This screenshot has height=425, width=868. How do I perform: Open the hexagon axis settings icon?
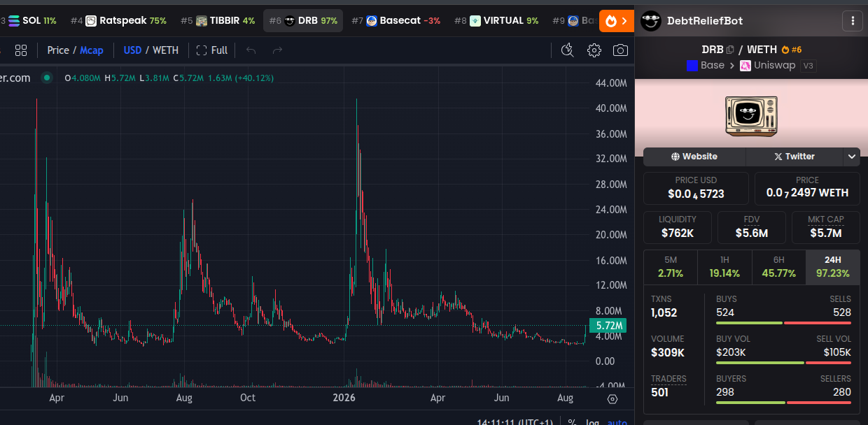[612, 399]
